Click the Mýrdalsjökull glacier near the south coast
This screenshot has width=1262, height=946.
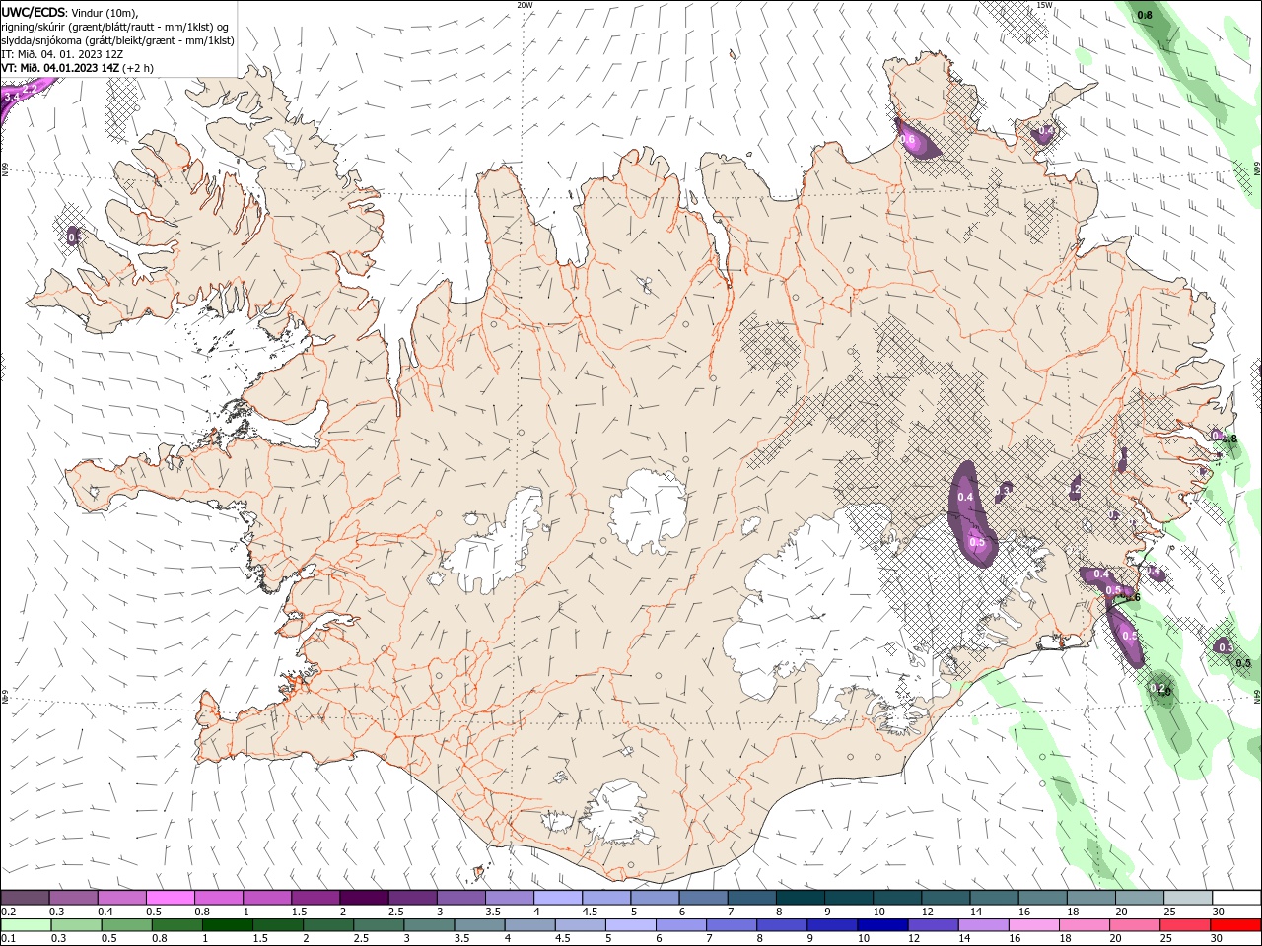pyautogui.click(x=618, y=813)
